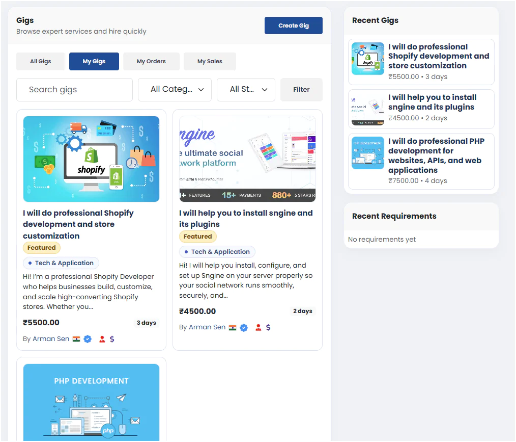Open the All Status dropdown
The image size is (516, 442).
click(x=246, y=90)
